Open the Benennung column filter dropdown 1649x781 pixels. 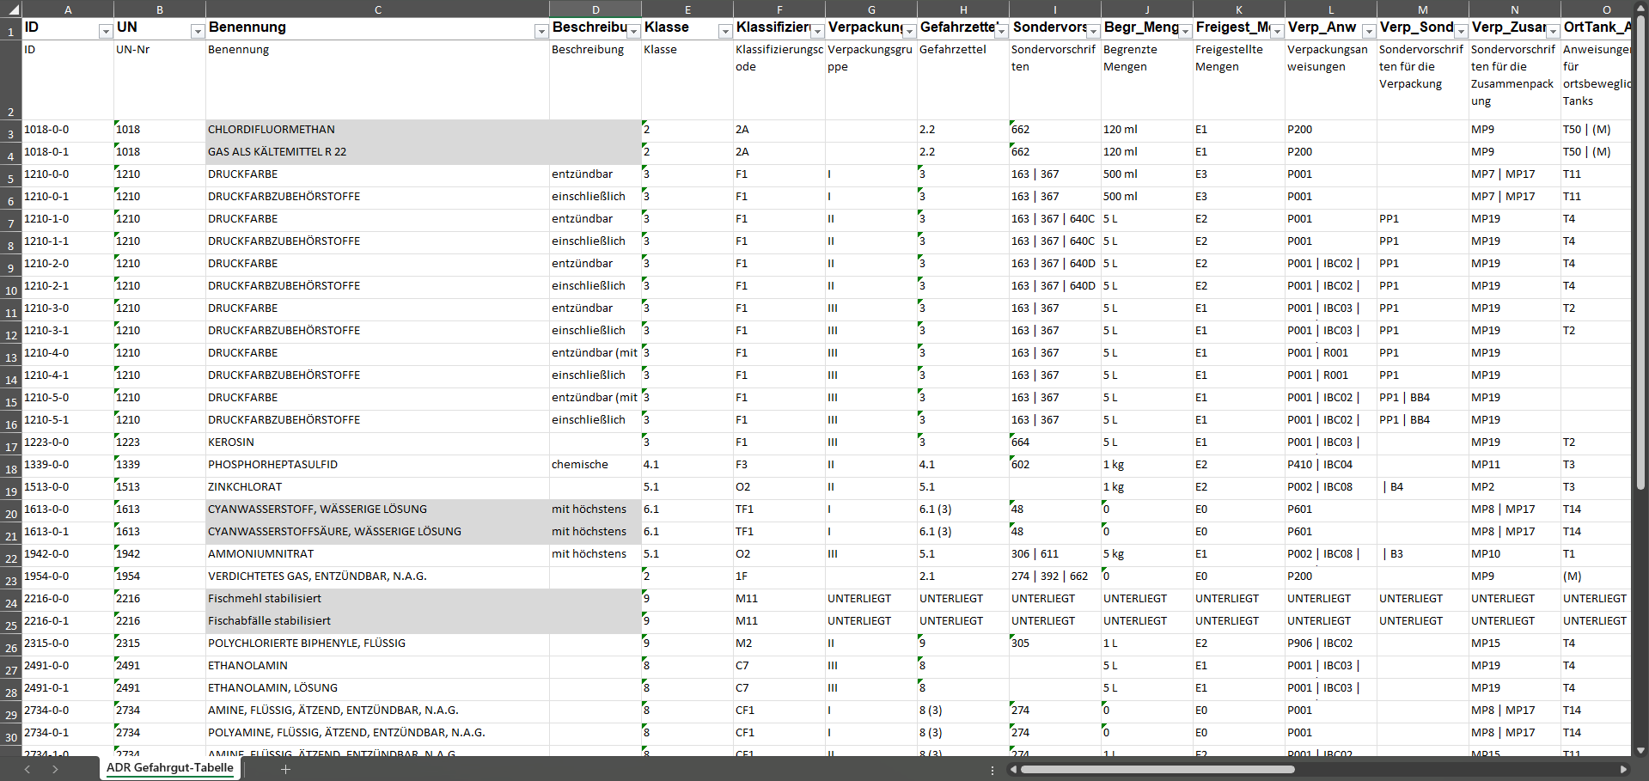click(x=541, y=31)
